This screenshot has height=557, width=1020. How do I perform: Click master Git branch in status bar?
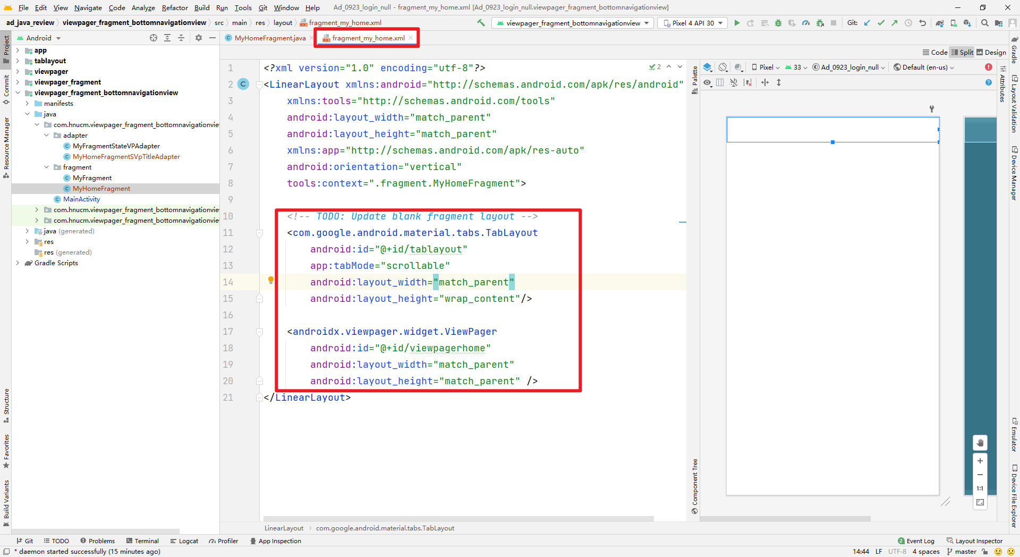tap(962, 552)
